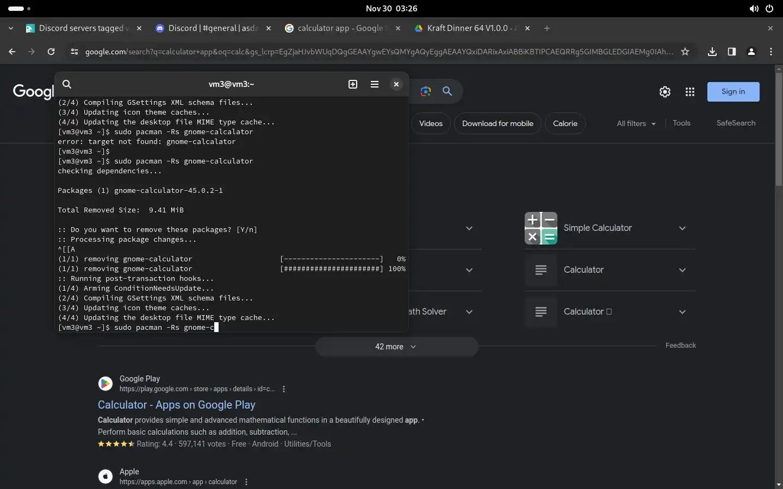The height and width of the screenshot is (489, 783).
Task: Open the system power menu
Action: [x=769, y=9]
